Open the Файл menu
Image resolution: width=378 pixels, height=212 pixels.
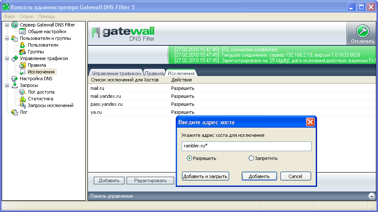point(9,16)
